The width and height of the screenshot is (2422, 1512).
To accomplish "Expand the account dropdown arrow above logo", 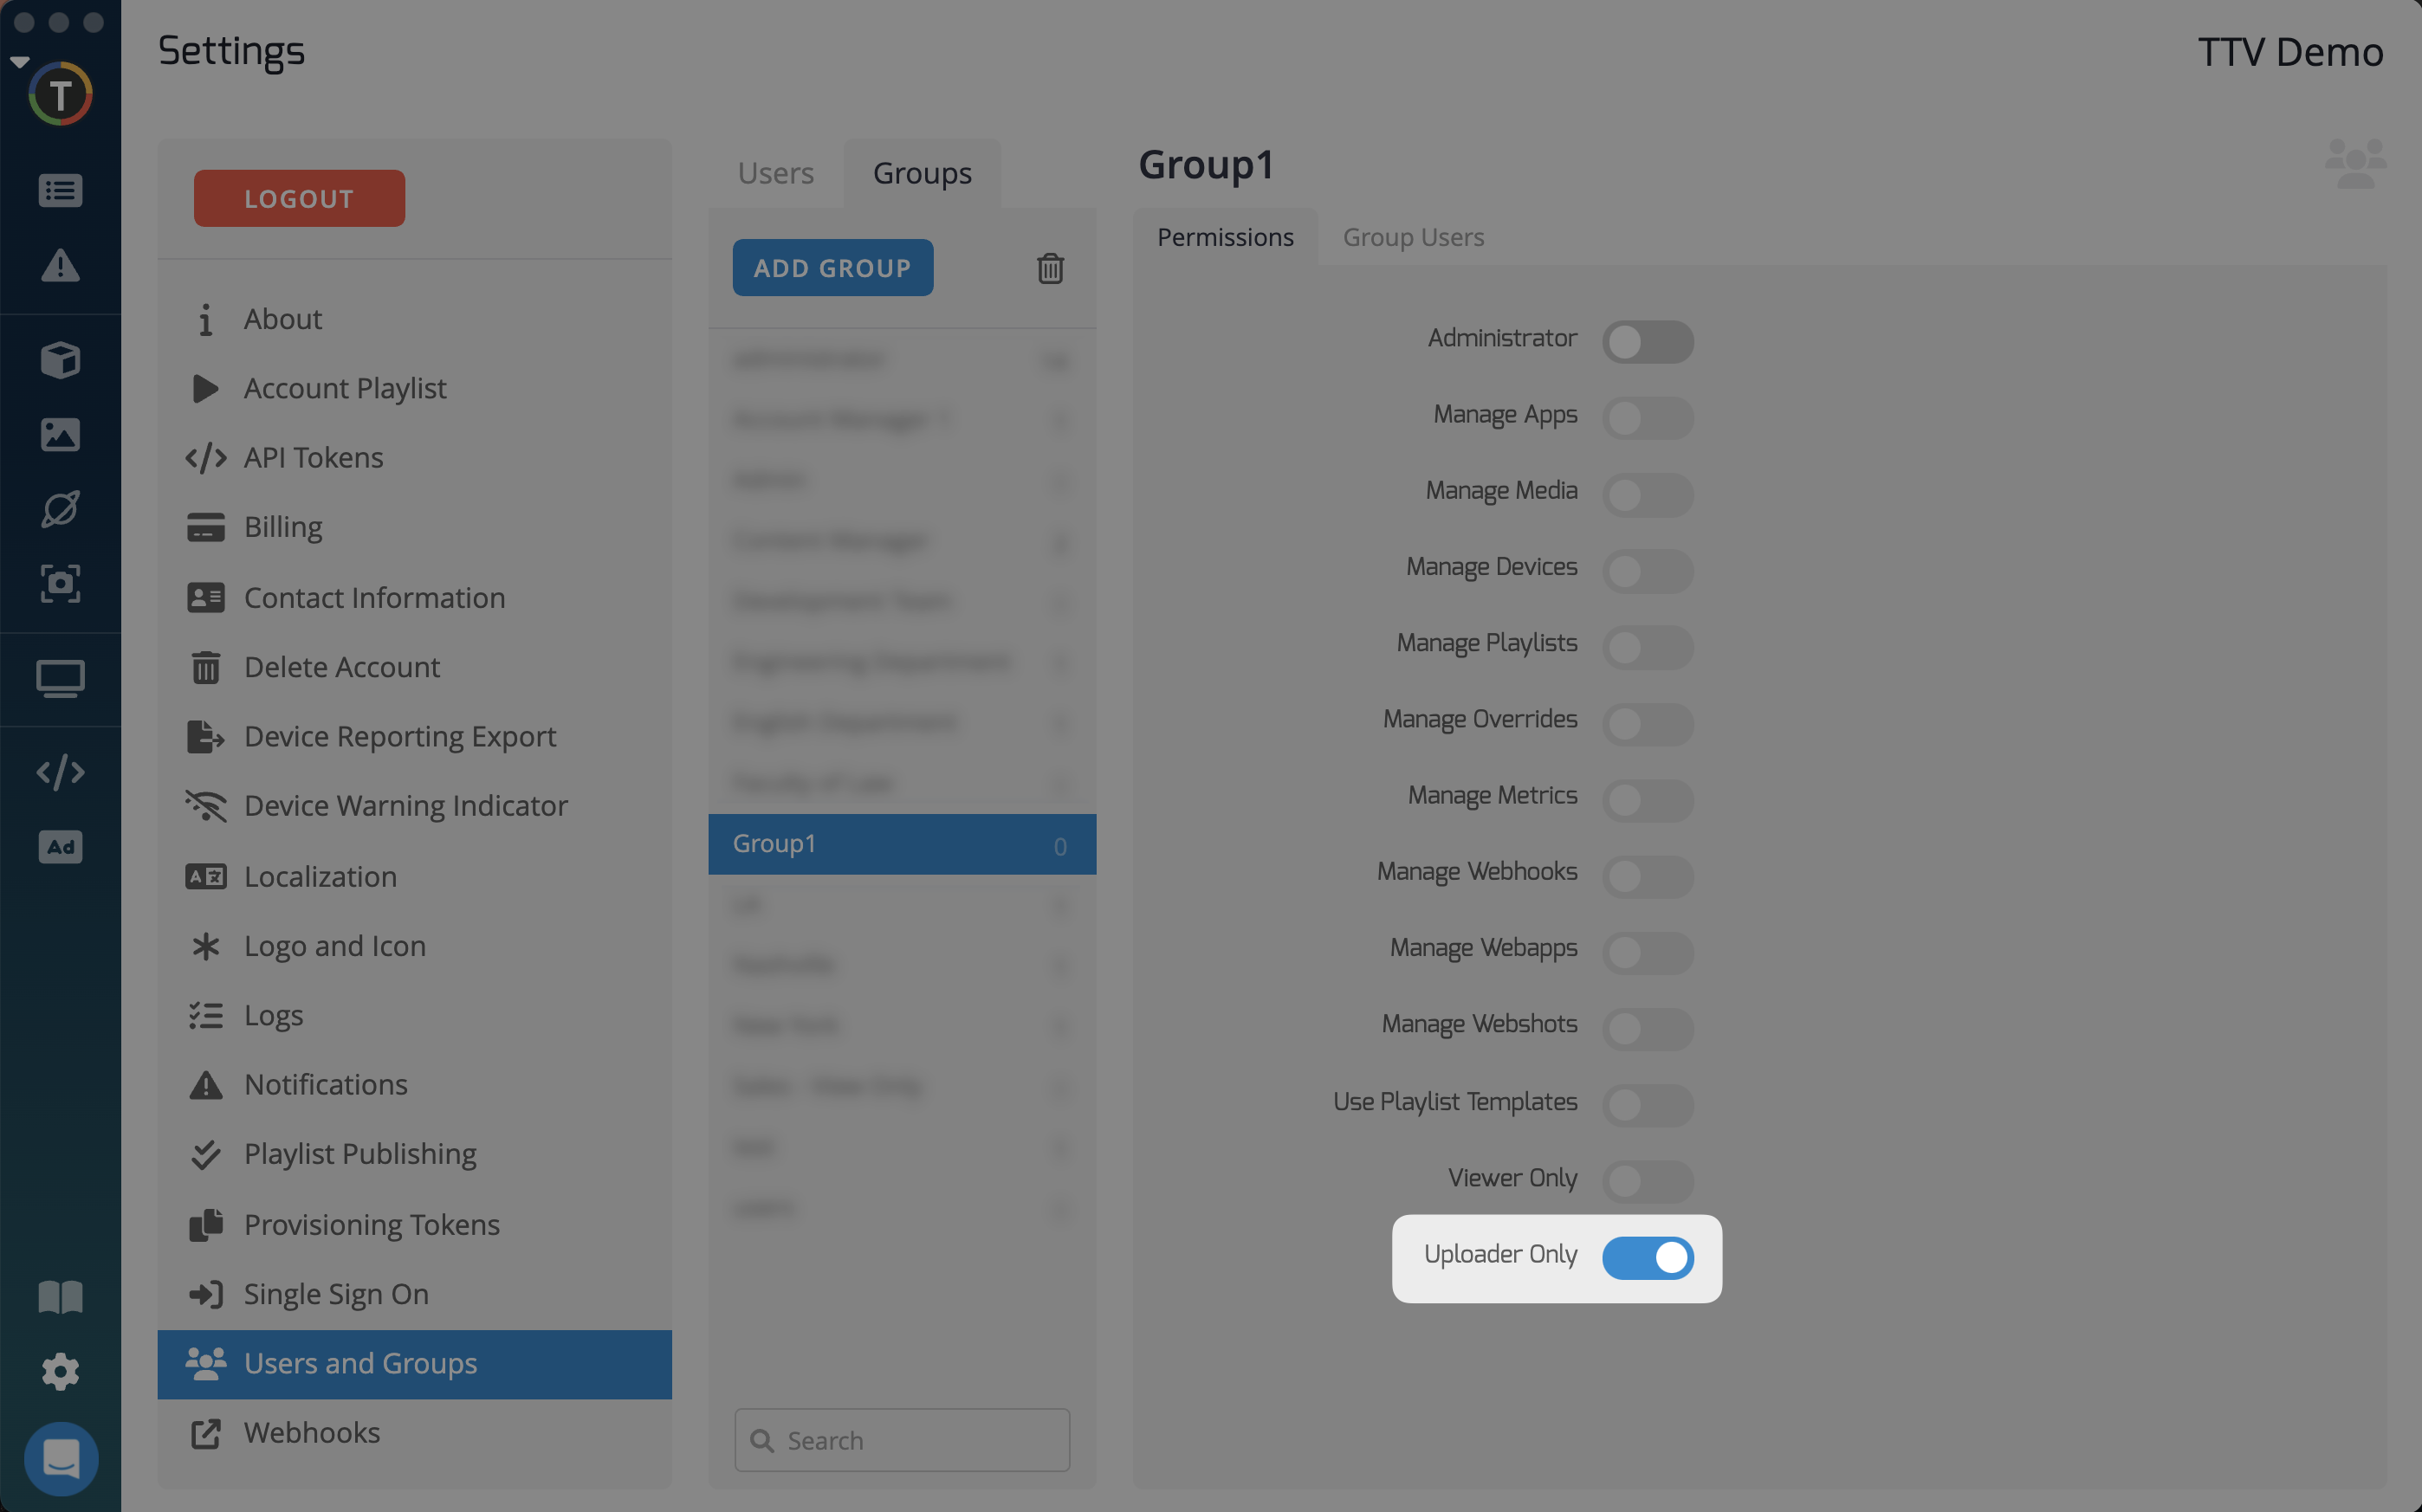I will coord(19,62).
